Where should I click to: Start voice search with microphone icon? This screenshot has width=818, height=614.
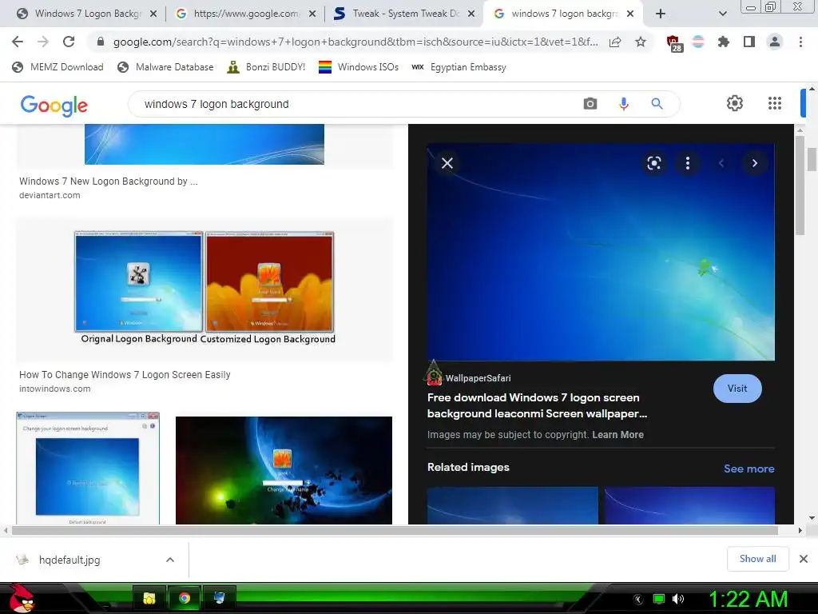(623, 104)
